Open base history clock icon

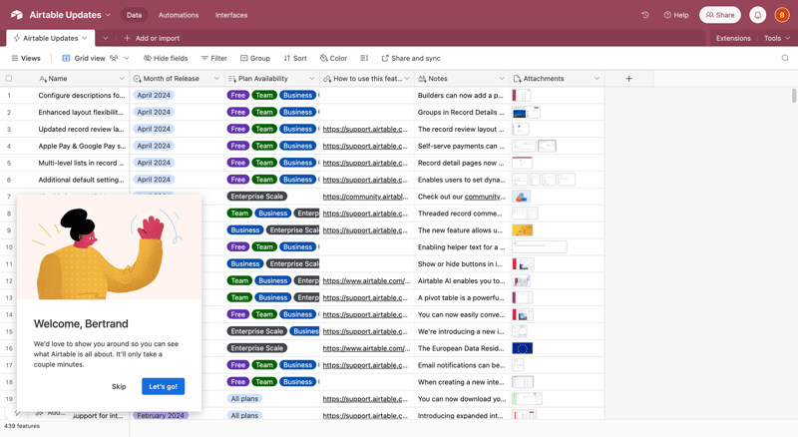(645, 15)
